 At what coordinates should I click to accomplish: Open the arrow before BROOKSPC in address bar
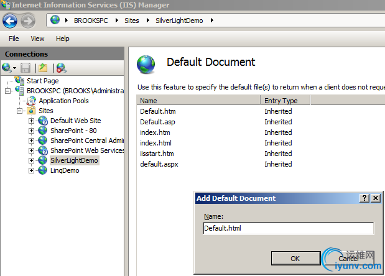pyautogui.click(x=67, y=21)
